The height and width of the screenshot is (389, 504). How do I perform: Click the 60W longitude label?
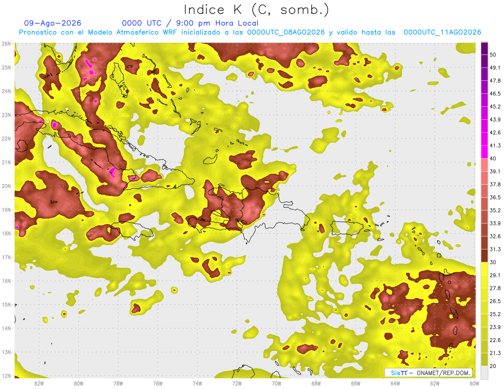coord(475,384)
